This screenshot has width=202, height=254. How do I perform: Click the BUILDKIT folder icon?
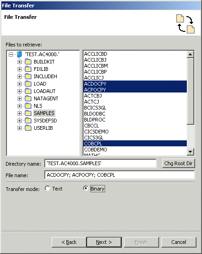pyautogui.click(x=28, y=62)
